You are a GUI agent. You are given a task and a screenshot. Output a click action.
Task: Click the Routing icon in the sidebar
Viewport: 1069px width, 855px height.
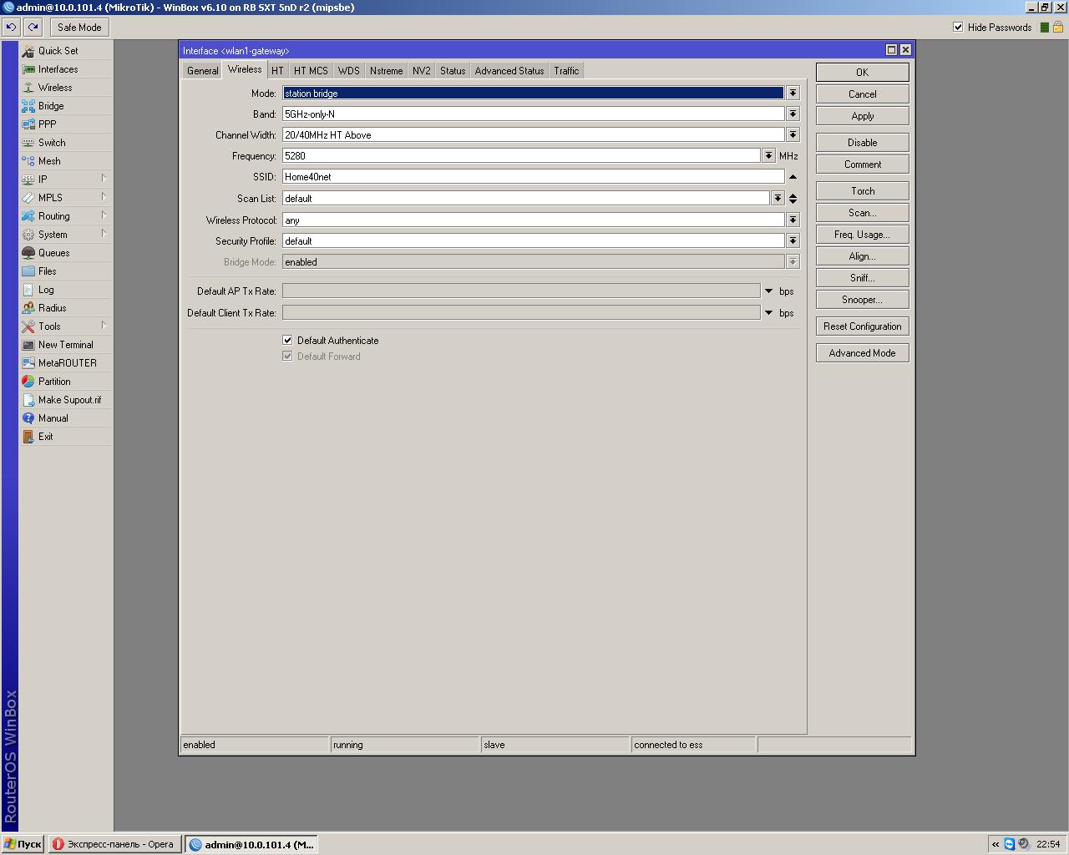click(28, 216)
